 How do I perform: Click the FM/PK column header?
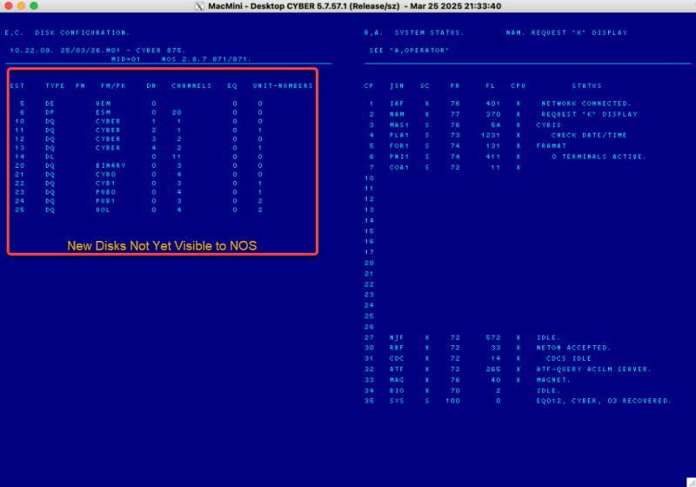(x=114, y=85)
